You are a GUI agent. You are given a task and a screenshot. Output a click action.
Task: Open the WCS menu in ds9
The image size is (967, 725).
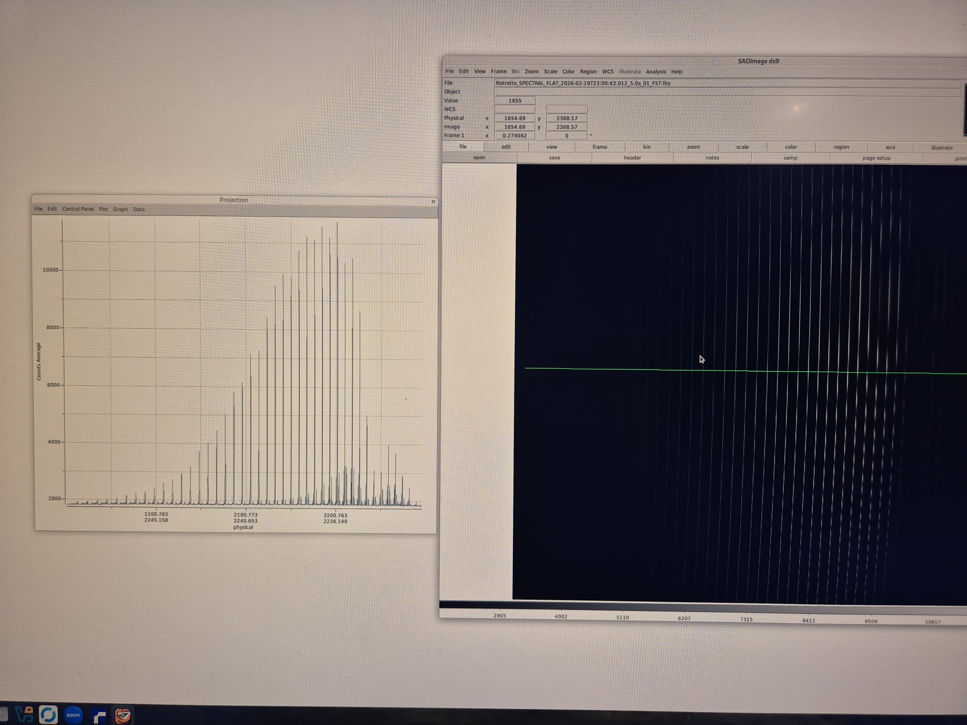(x=608, y=72)
